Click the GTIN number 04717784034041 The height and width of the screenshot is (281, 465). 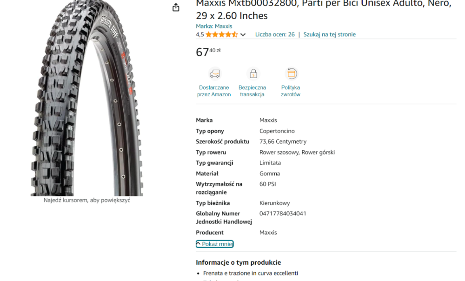tap(283, 214)
